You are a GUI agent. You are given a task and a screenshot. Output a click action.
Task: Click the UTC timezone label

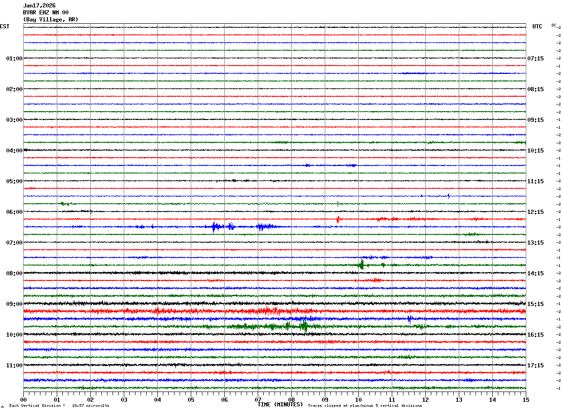tap(537, 27)
